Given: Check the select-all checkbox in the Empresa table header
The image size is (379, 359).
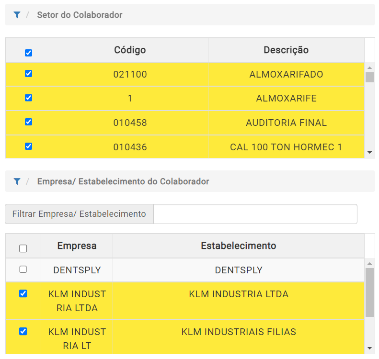Looking at the screenshot, I should pyautogui.click(x=23, y=248).
